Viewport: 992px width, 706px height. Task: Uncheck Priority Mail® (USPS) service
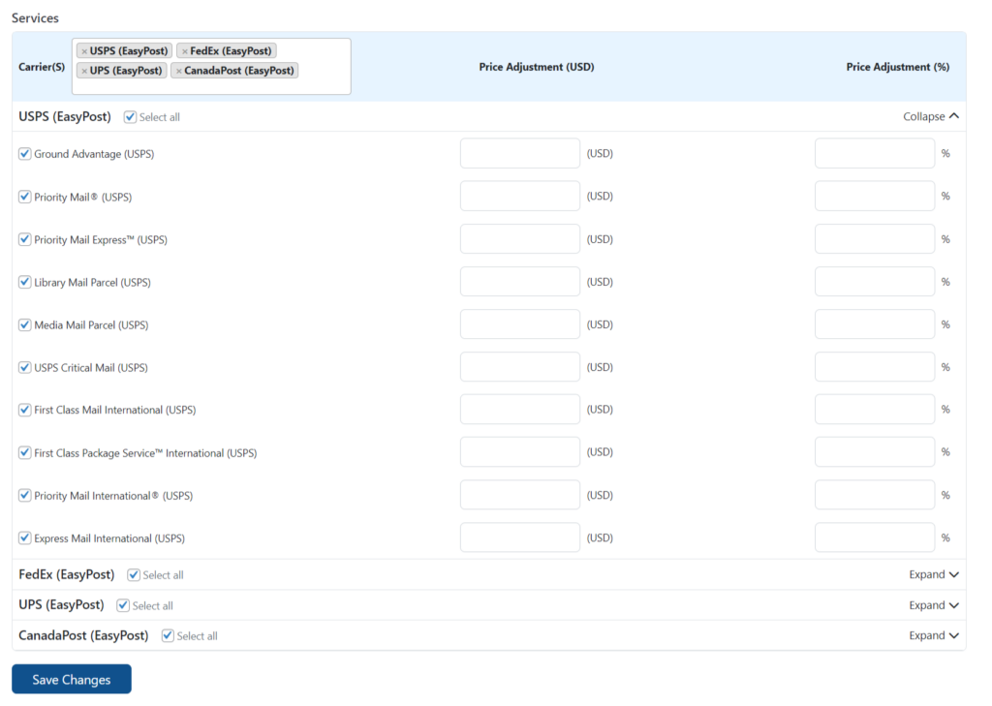(24, 197)
